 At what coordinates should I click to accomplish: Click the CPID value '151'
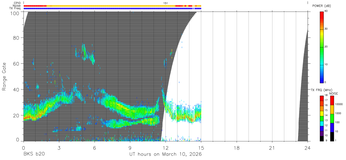coord(166,3)
